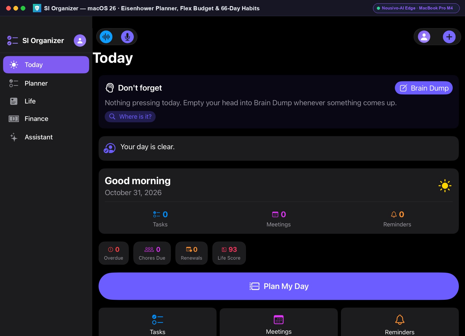Open the Assistant section
This screenshot has height=336, width=465.
pyautogui.click(x=46, y=137)
